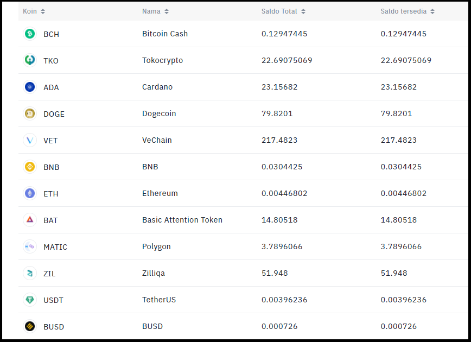
Task: Click the BUSD coin icon
Action: tap(30, 326)
